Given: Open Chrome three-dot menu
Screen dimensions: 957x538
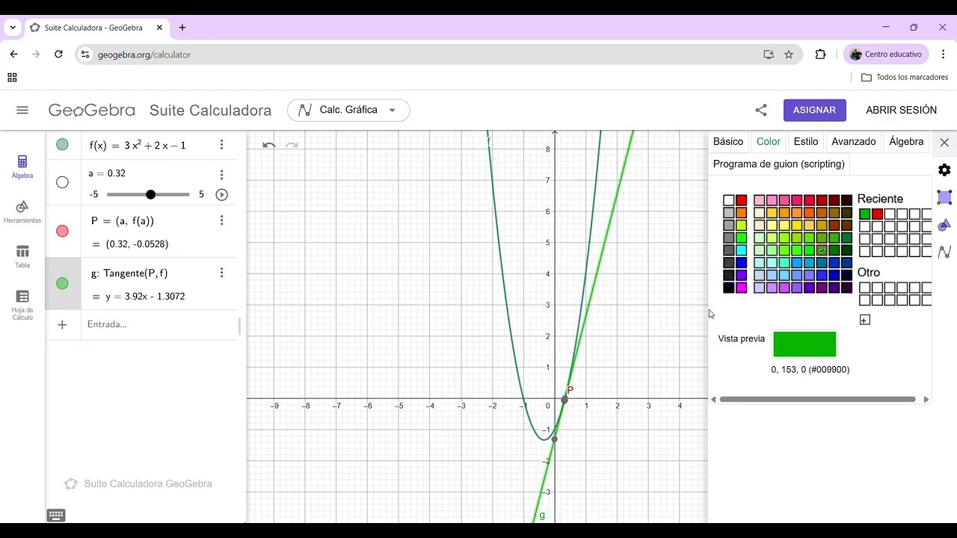Looking at the screenshot, I should 944,55.
